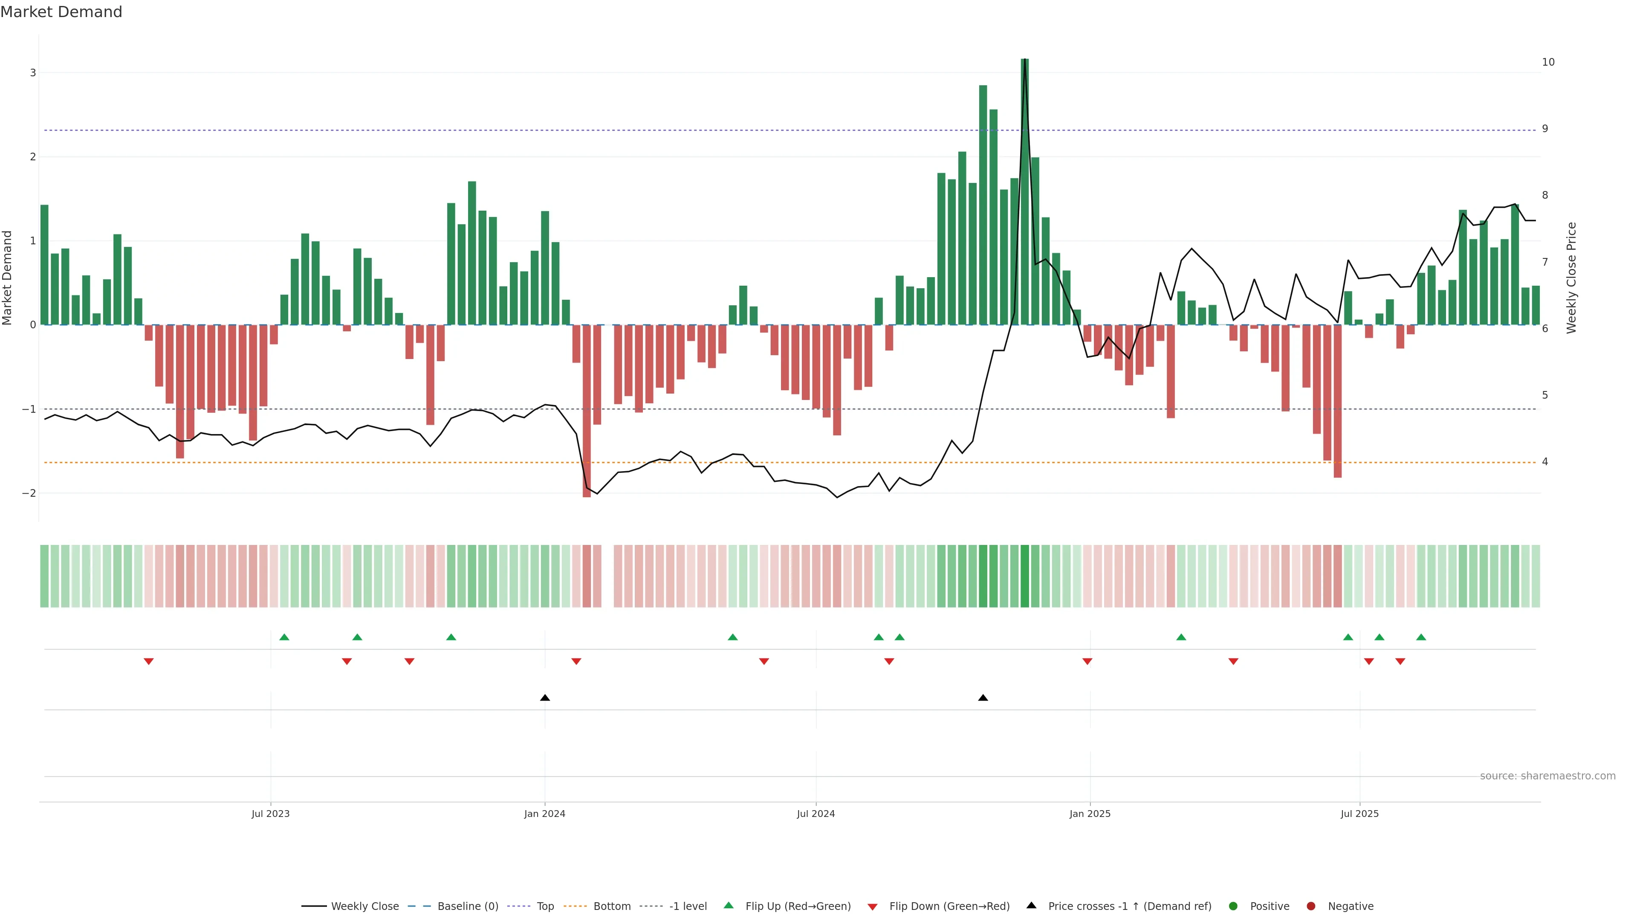This screenshot has height=921, width=1637.
Task: Click the leftmost red flip-down triangle marker
Action: 149,662
